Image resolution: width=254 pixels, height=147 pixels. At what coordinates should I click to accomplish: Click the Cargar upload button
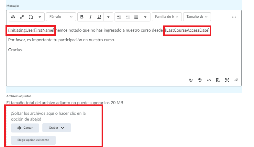pyautogui.click(x=25, y=128)
